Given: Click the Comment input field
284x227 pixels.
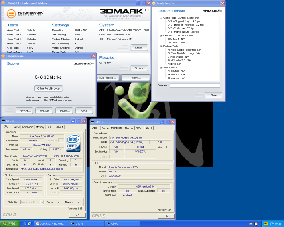Looking at the screenshot, I should coord(195,86).
